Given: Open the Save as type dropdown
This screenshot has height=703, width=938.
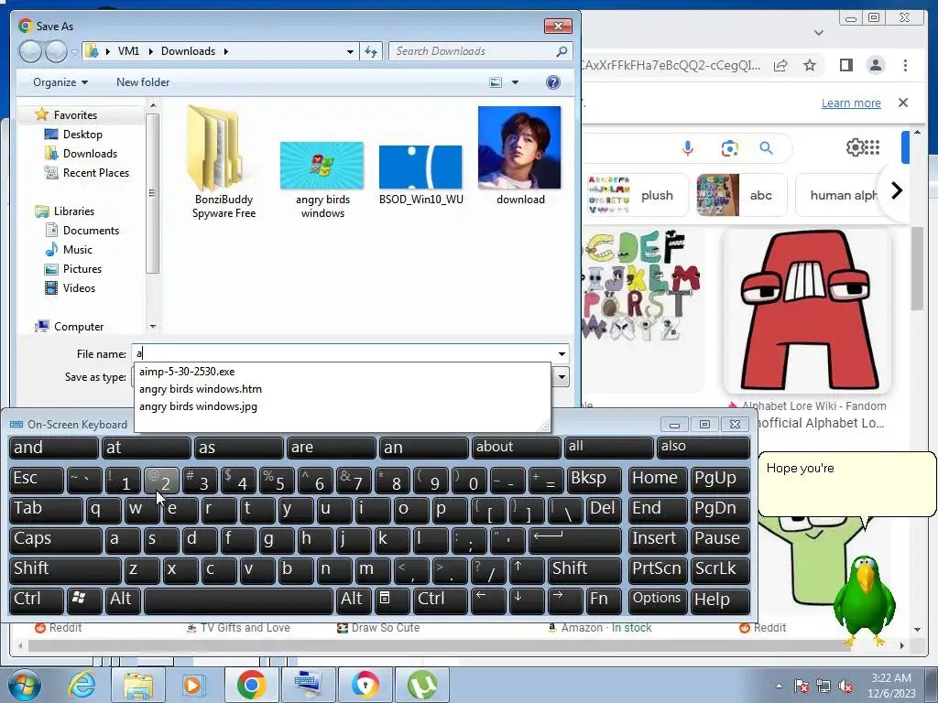Looking at the screenshot, I should point(562,376).
